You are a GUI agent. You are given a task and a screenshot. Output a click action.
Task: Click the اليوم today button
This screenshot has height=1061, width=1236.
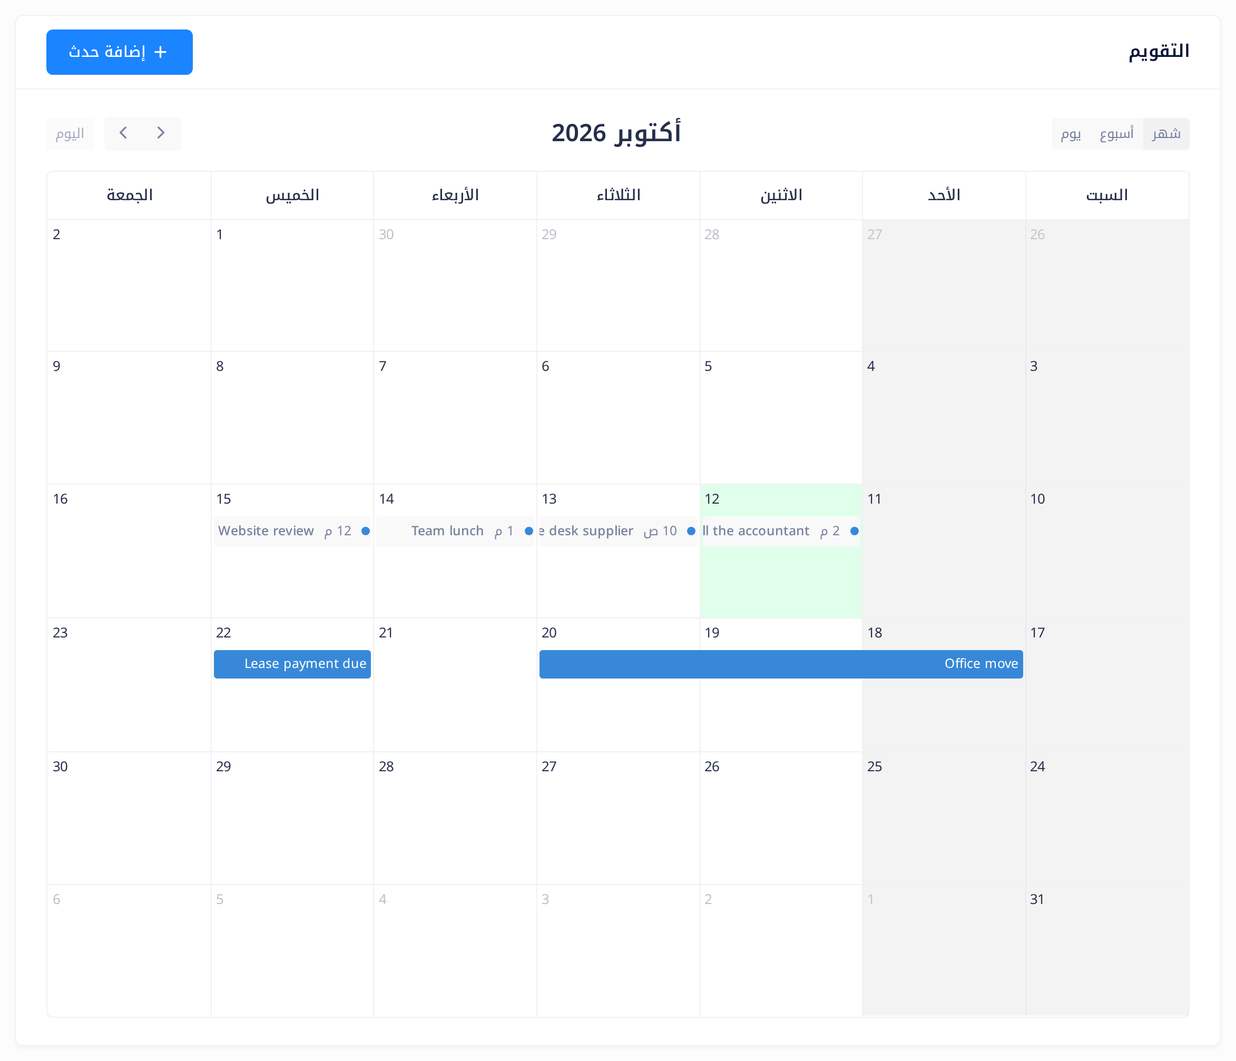coord(70,134)
